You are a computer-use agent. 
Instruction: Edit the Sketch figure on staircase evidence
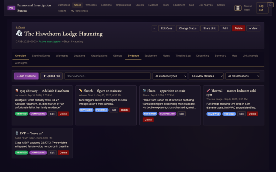pyautogui.click(x=114, y=110)
